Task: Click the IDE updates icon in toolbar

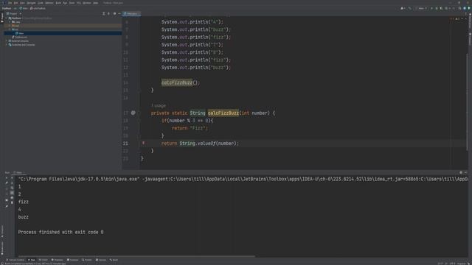Action: click(x=465, y=8)
